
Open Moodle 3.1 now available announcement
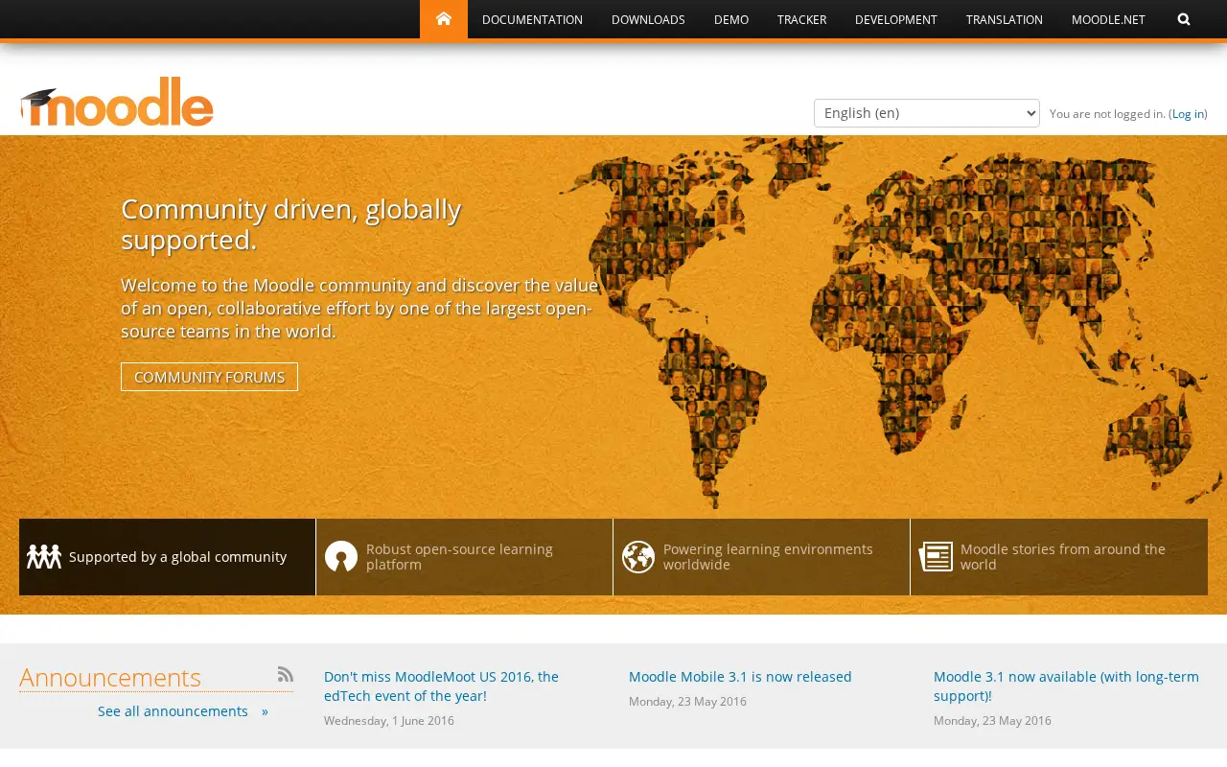click(x=1066, y=686)
